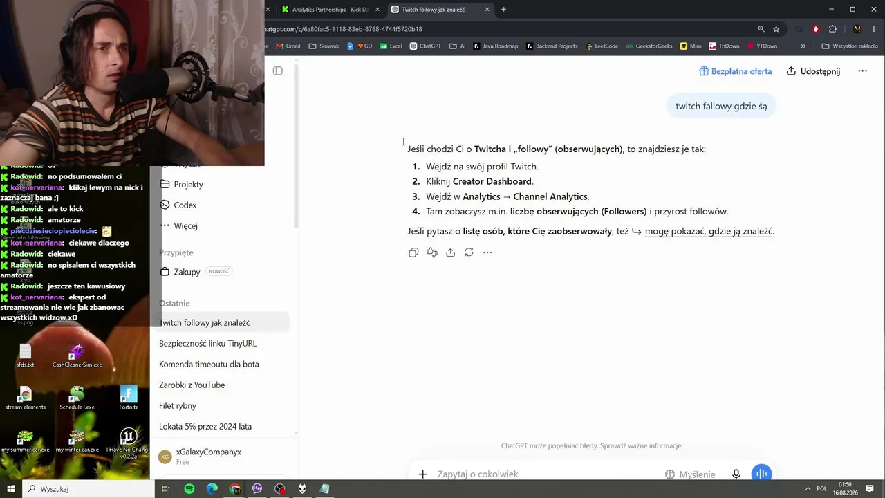Image resolution: width=885 pixels, height=498 pixels.
Task: Click the Windows Wyszukaj search box
Action: coord(88,489)
